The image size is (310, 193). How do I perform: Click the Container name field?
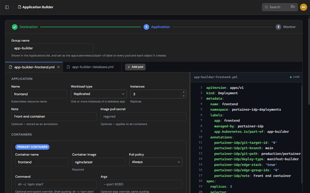pos(42,162)
